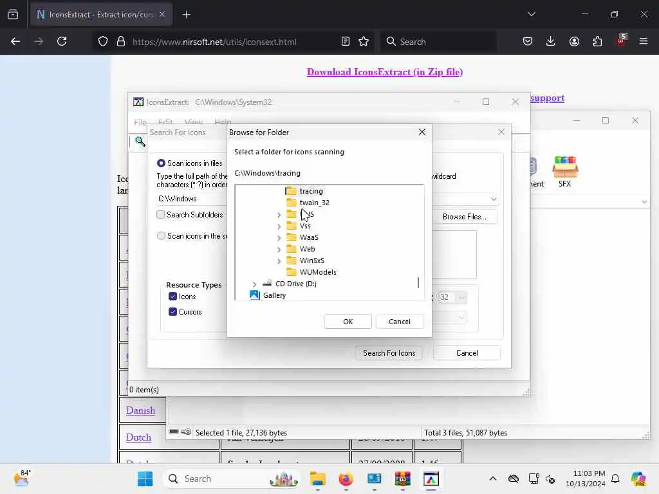Image resolution: width=659 pixels, height=494 pixels.
Task: Open a new browser tab
Action: pyautogui.click(x=186, y=15)
